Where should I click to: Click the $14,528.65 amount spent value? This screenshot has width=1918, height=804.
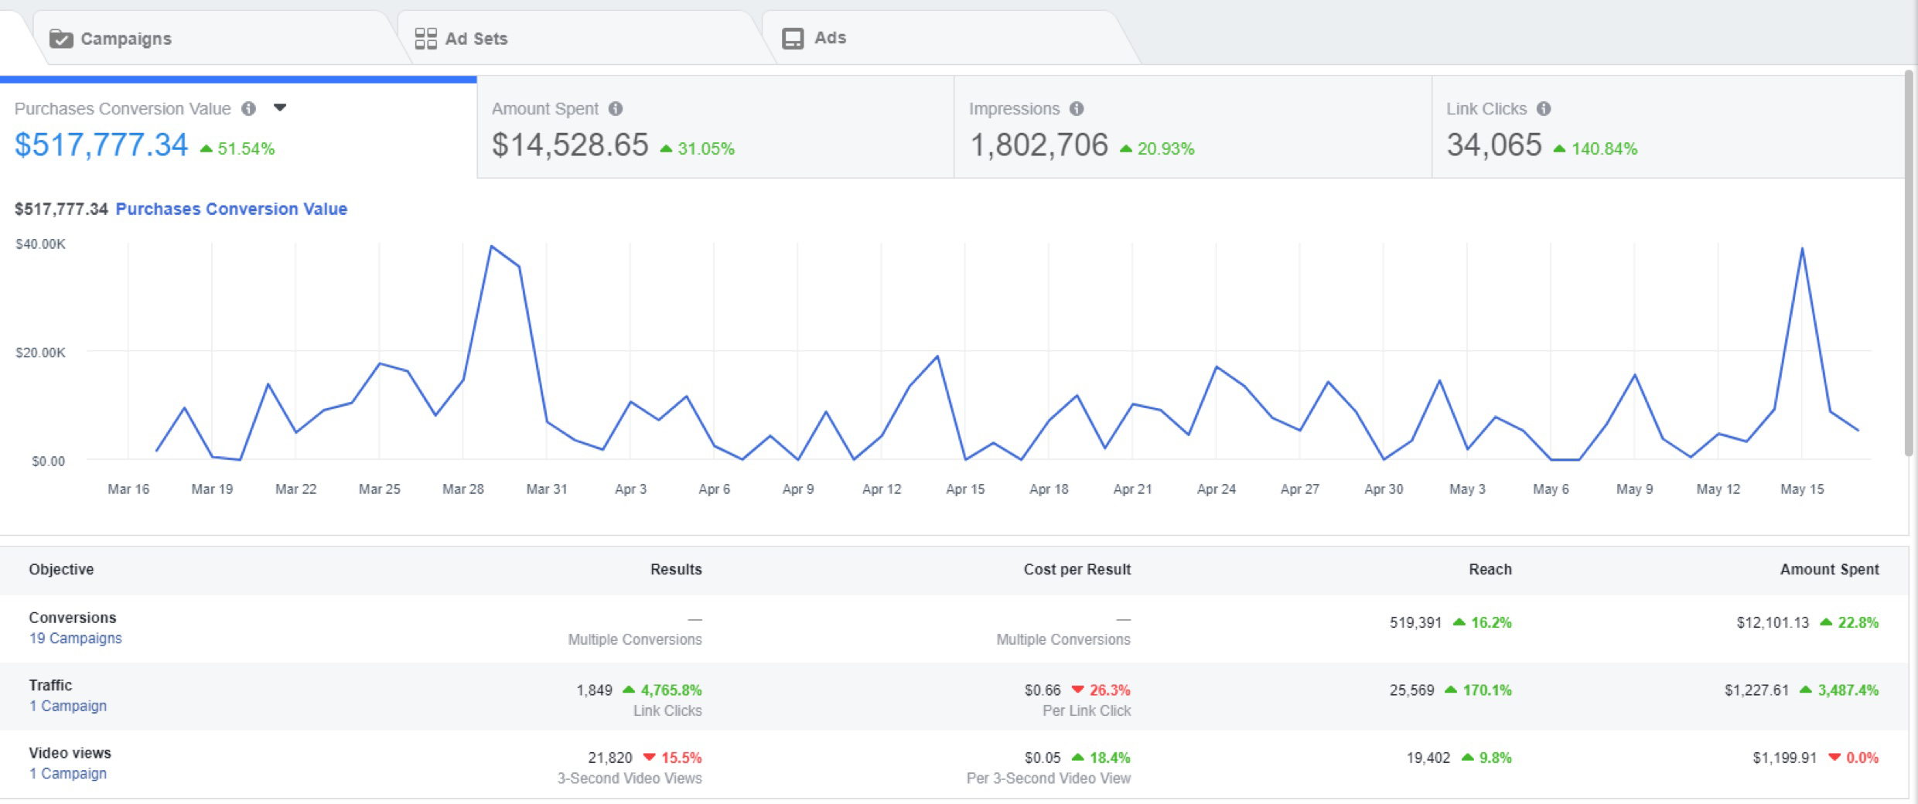coord(570,145)
